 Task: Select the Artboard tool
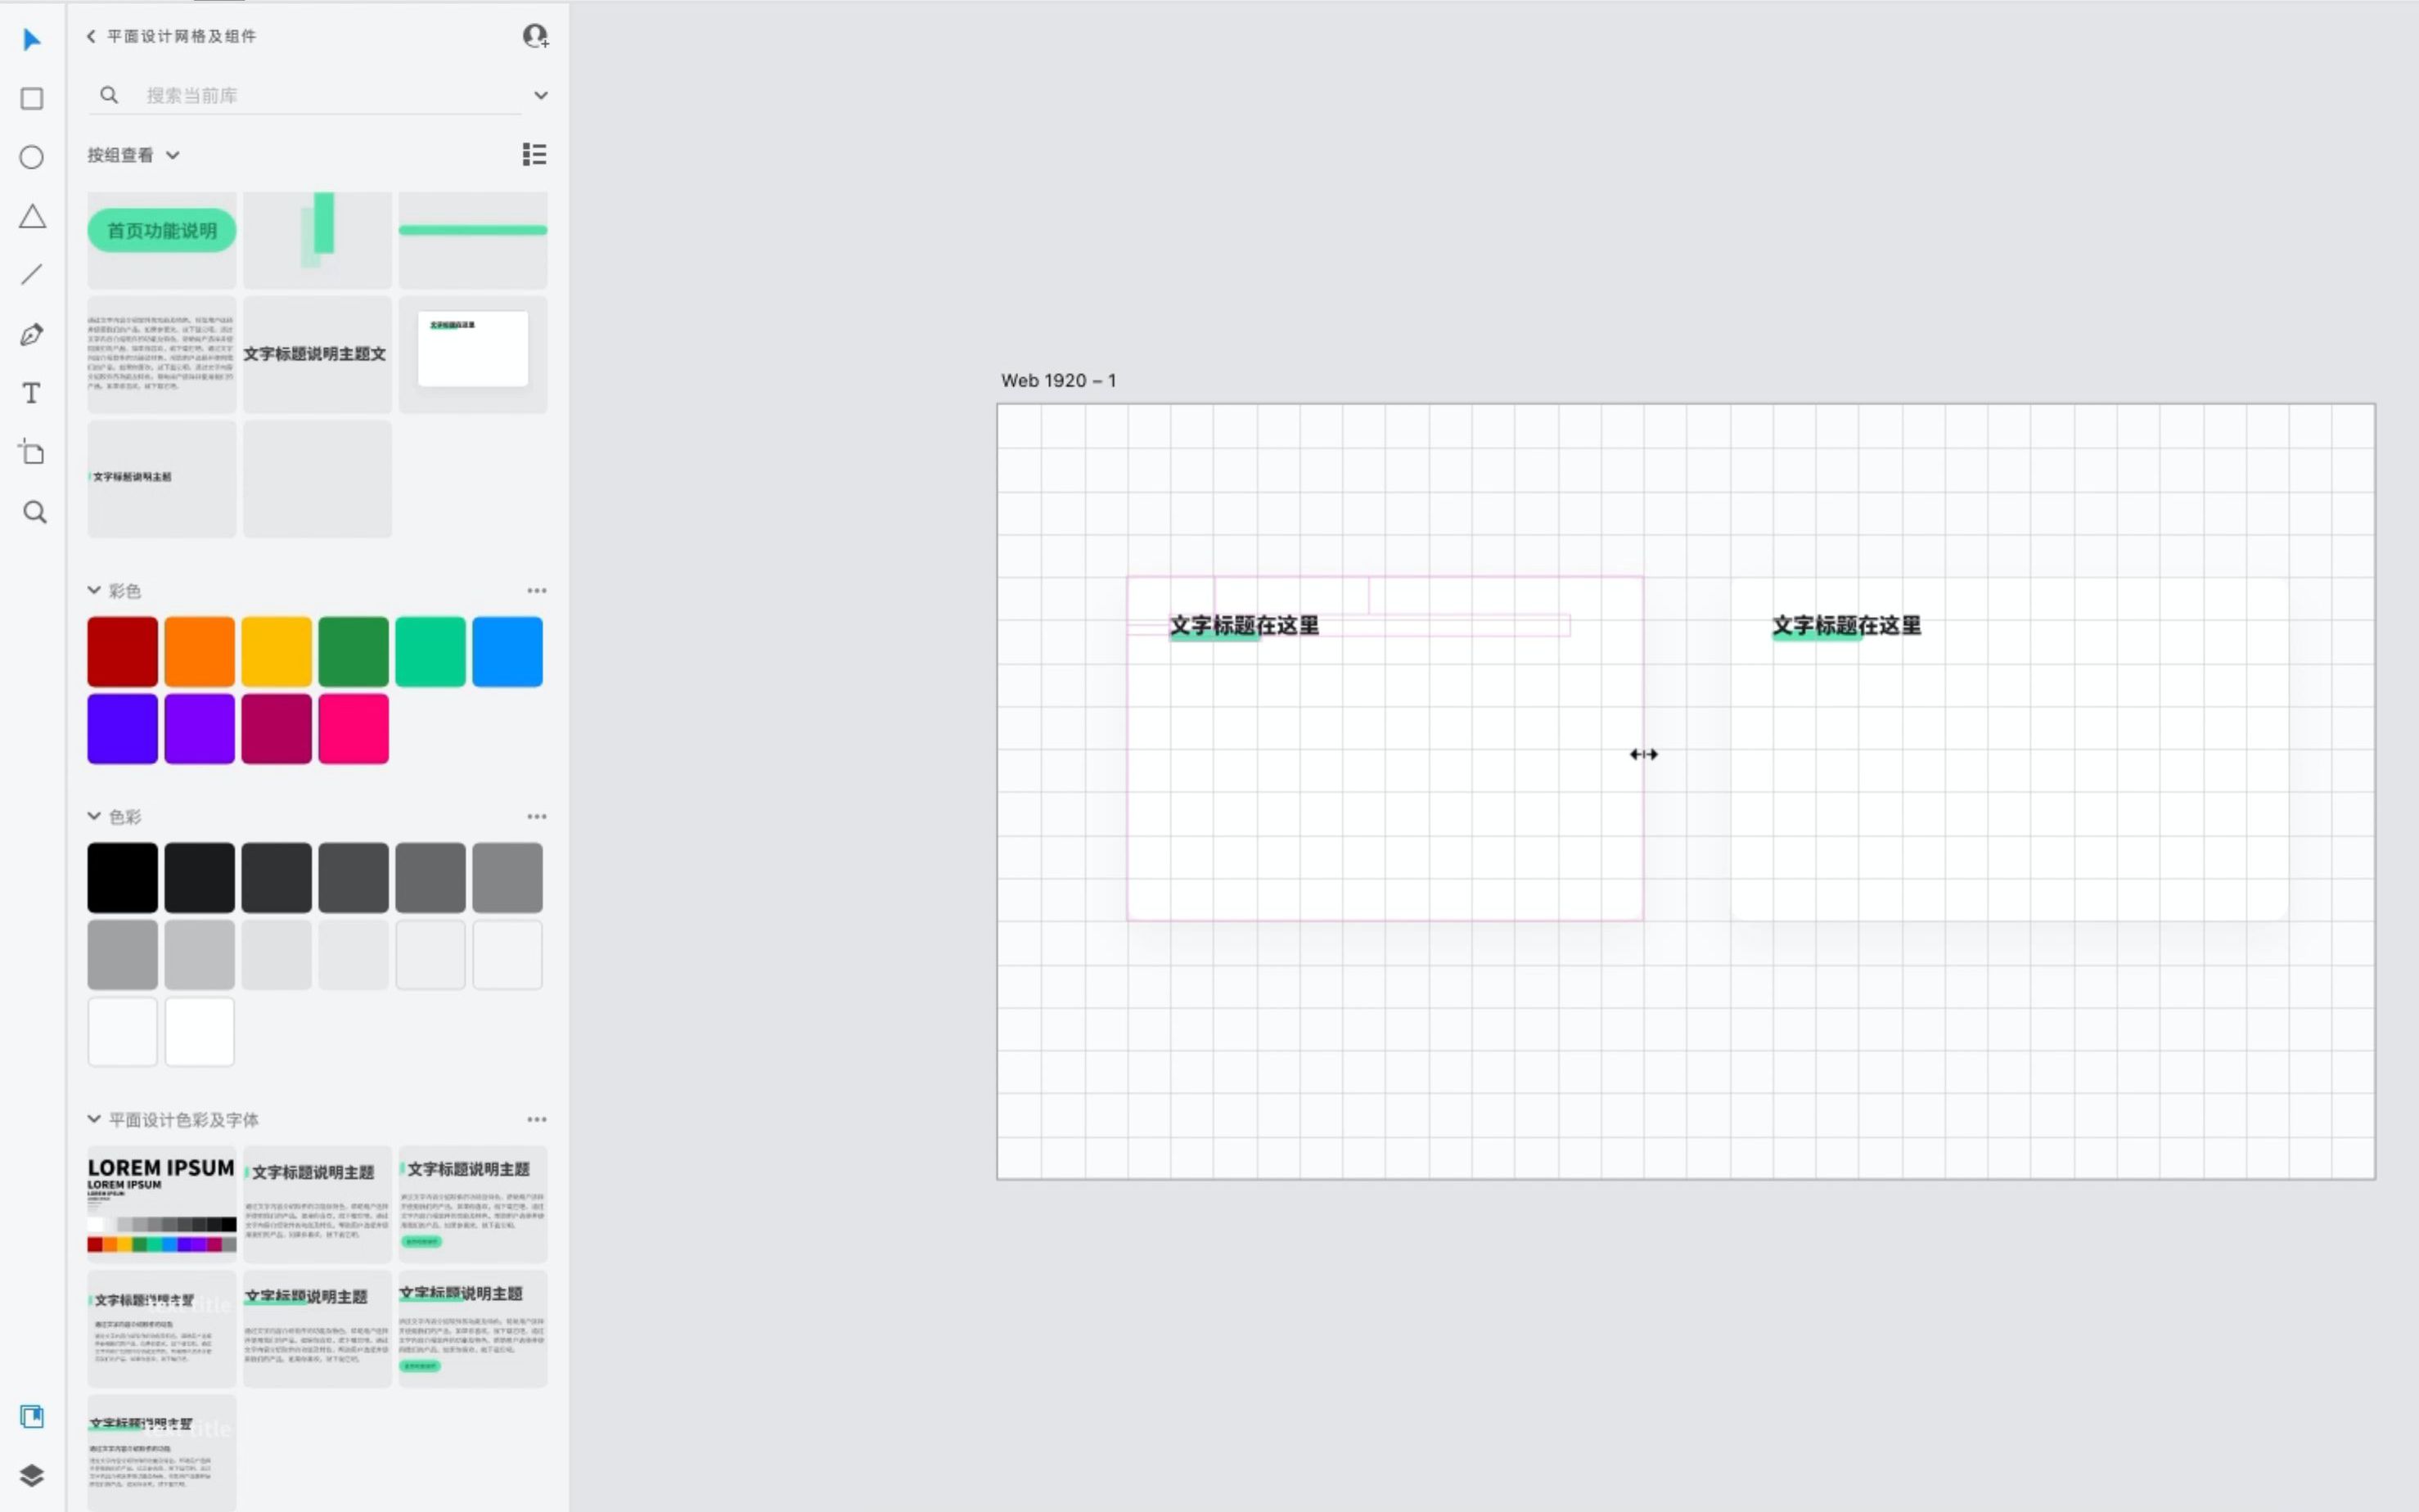[x=32, y=452]
